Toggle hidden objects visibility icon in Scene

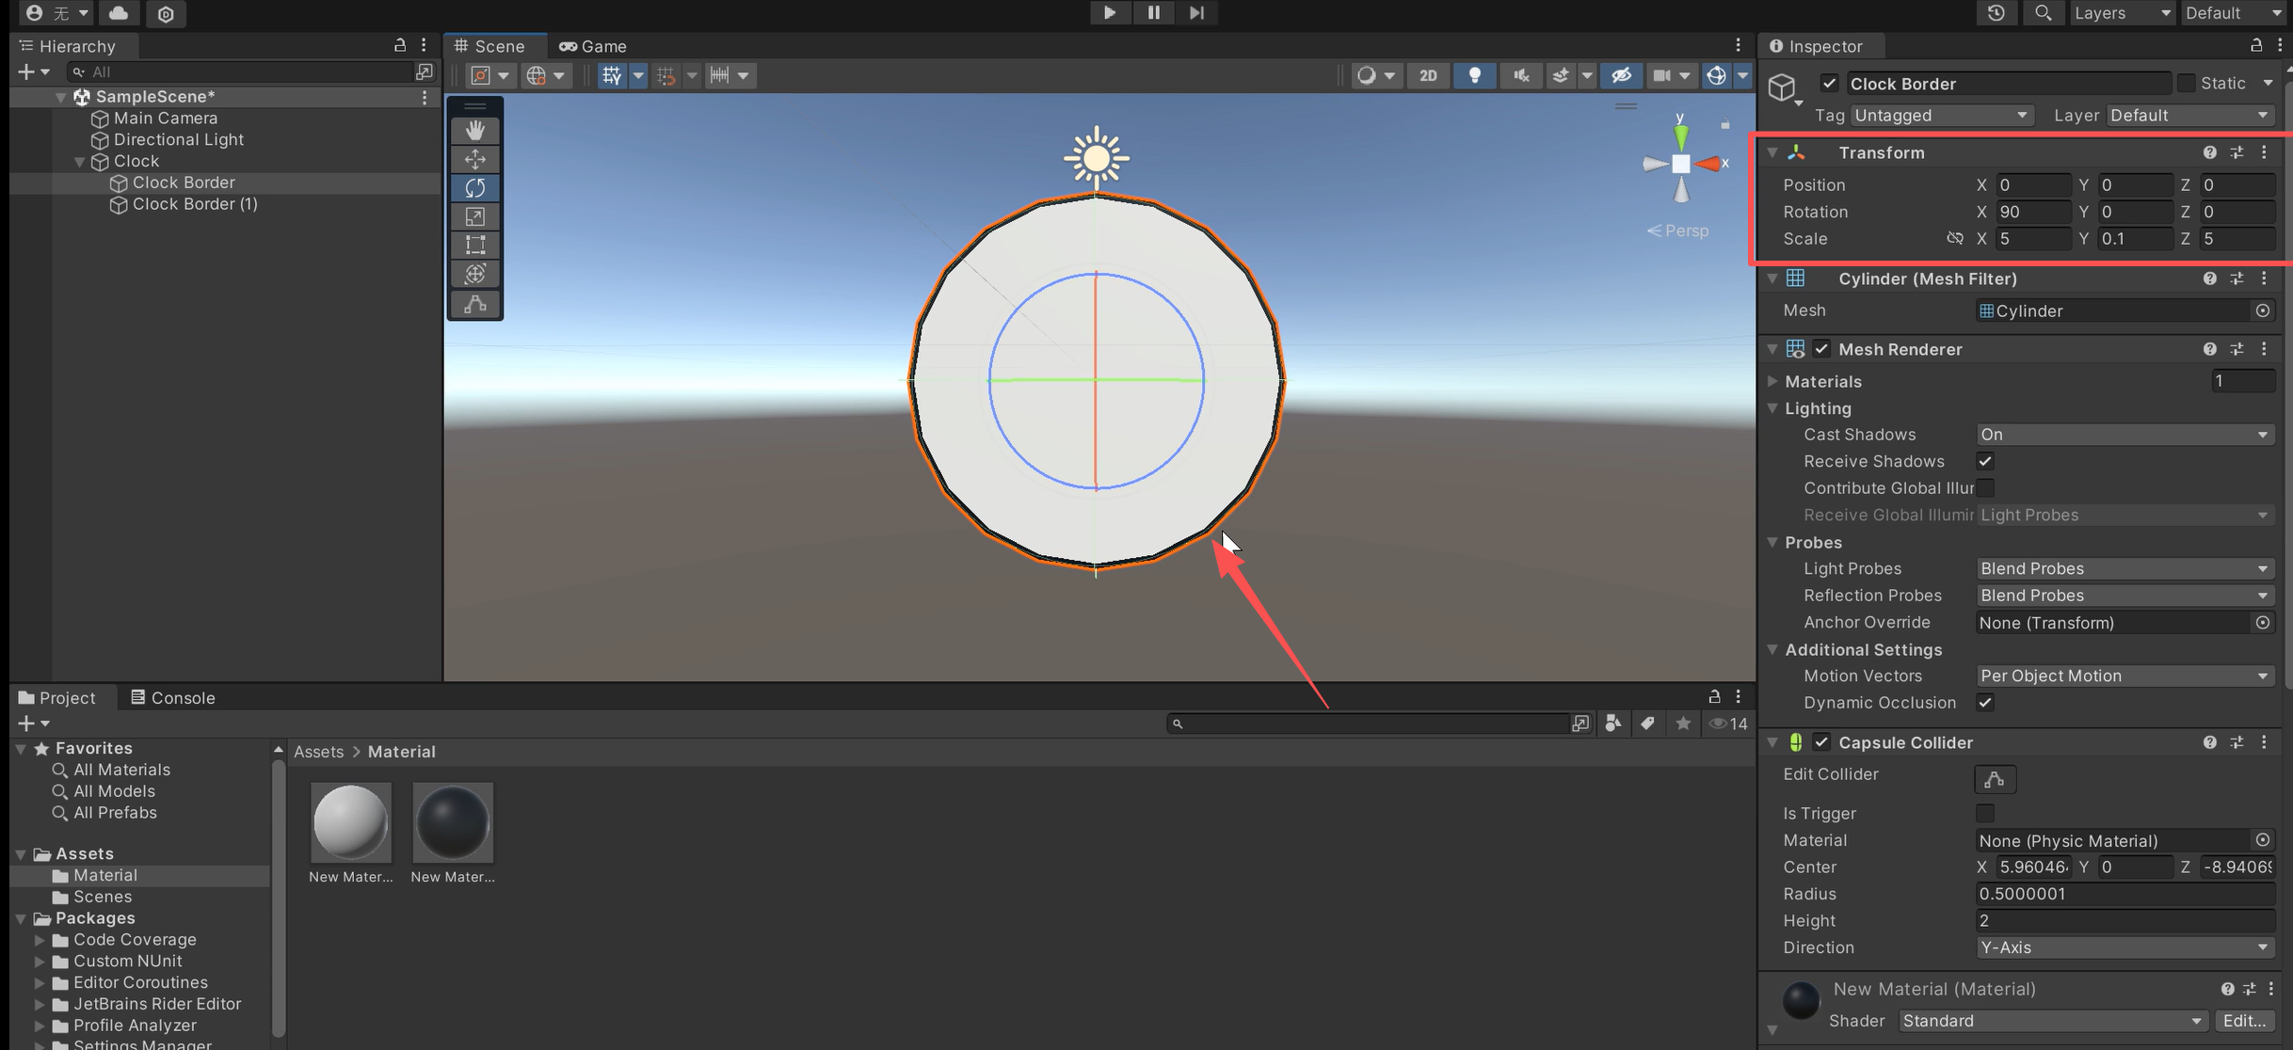[x=1621, y=75]
